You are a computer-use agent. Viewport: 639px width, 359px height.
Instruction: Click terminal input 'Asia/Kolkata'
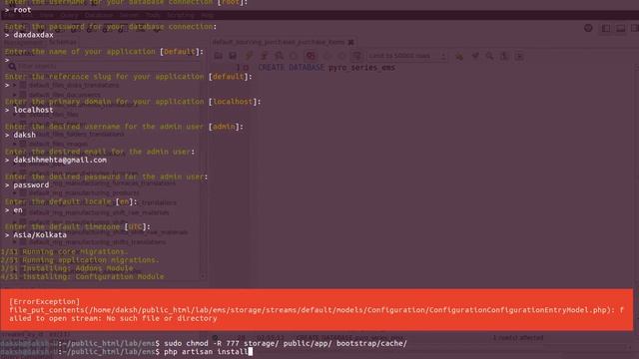(x=40, y=235)
